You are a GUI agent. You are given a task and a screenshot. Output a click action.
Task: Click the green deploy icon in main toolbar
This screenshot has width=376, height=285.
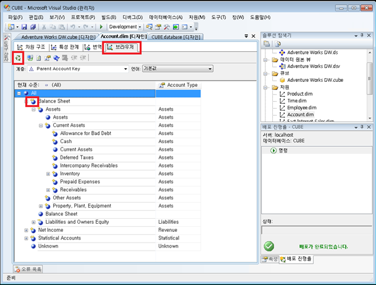[x=176, y=27]
